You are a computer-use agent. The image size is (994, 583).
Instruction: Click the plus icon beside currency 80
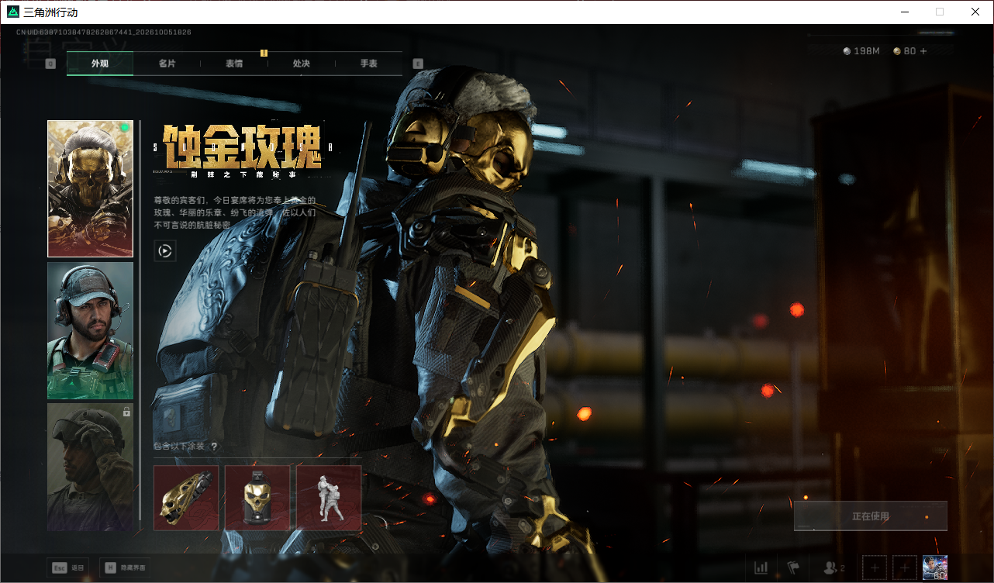[923, 51]
